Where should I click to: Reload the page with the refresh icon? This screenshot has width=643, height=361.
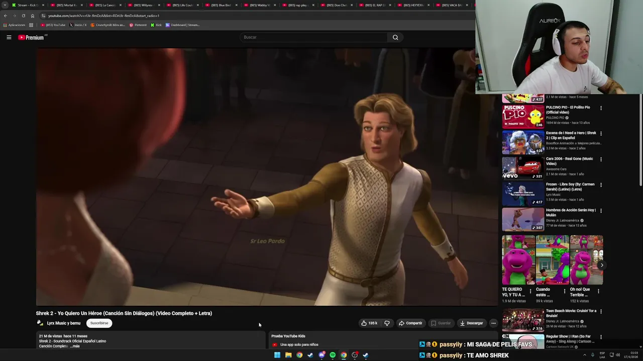click(x=23, y=16)
